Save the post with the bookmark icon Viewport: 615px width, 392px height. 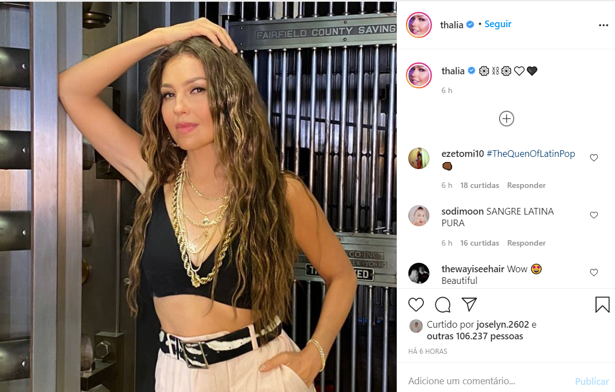click(602, 304)
